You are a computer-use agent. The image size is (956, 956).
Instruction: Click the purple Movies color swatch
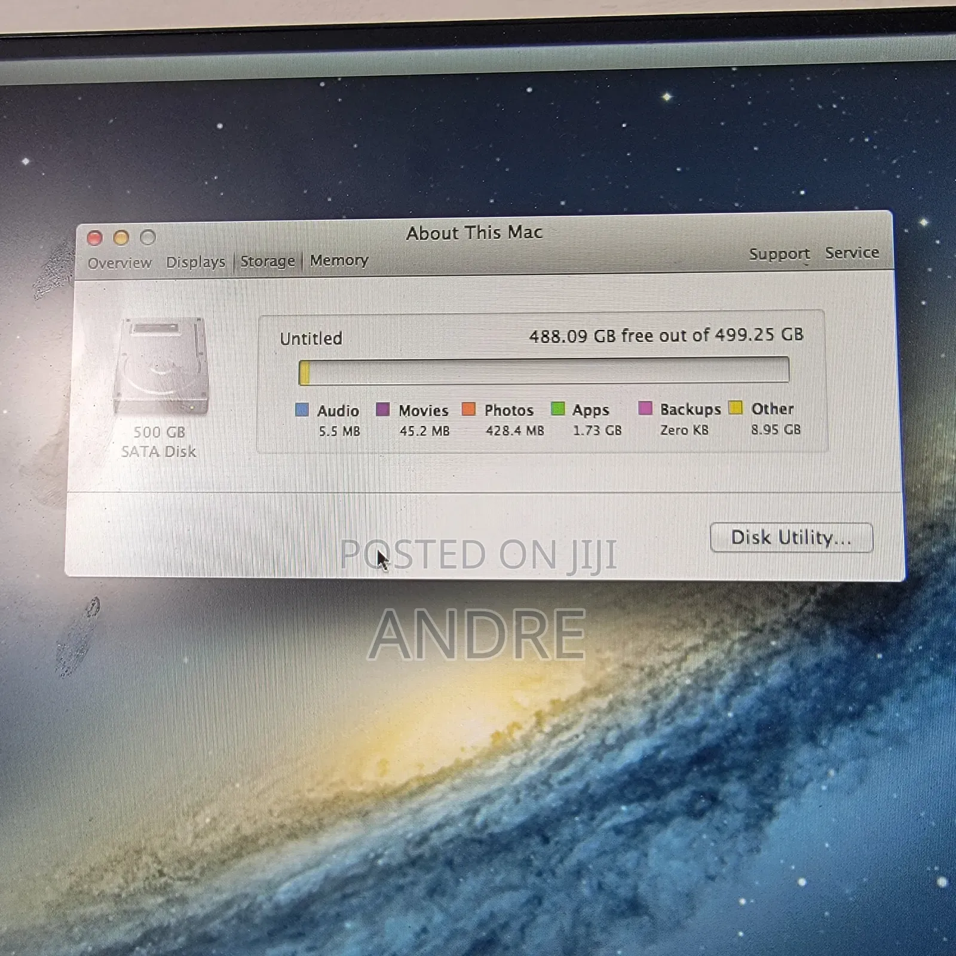click(x=383, y=409)
